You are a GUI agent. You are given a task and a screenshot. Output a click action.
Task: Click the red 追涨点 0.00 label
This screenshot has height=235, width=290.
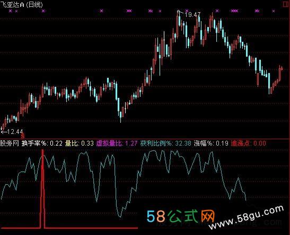coord(249,143)
